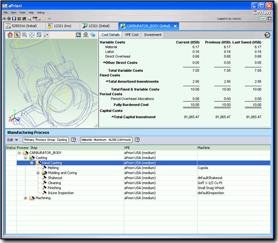Open the Debug menu
The height and width of the screenshot is (243, 278).
coord(41,12)
